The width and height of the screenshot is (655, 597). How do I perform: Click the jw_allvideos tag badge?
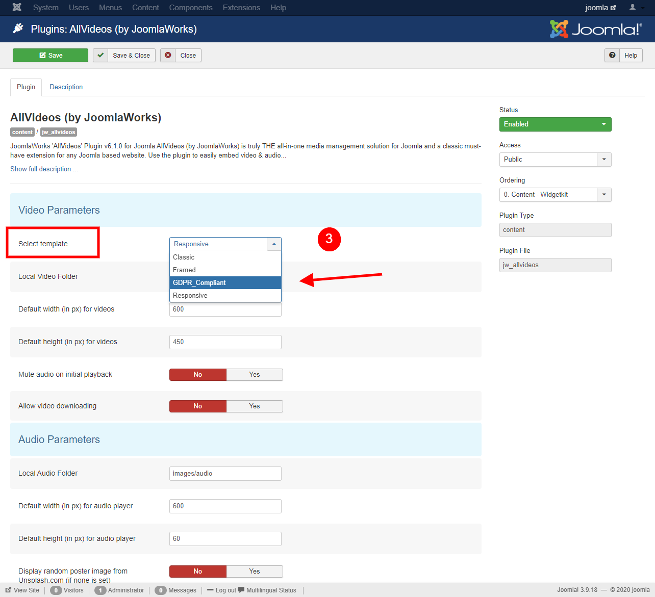[x=59, y=132]
